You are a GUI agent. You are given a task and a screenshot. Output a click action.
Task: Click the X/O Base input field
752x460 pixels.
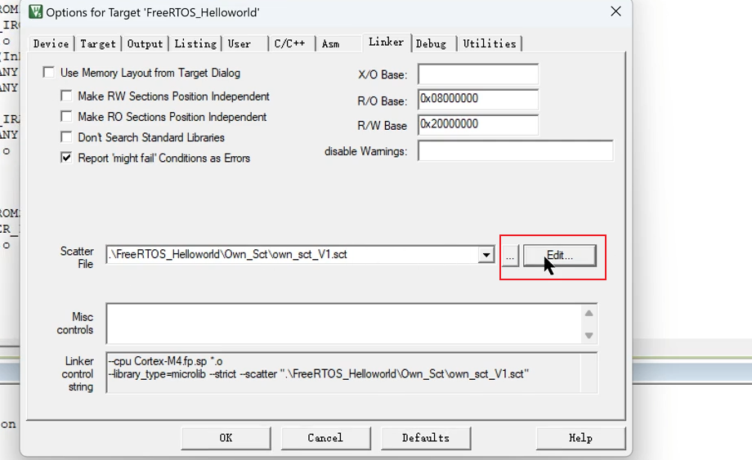coord(478,74)
